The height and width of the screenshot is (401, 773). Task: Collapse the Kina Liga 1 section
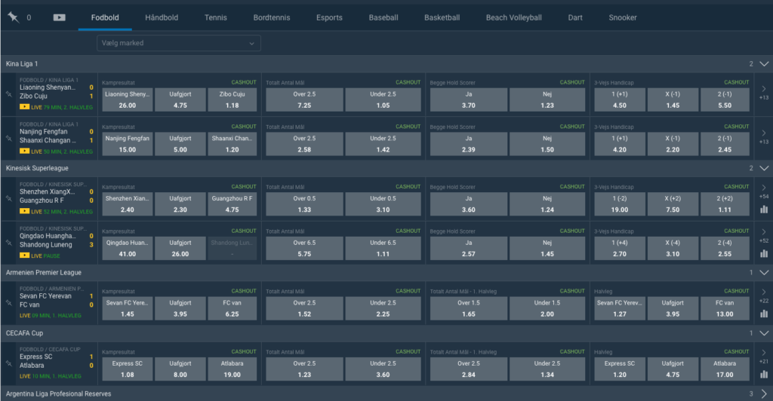click(764, 64)
